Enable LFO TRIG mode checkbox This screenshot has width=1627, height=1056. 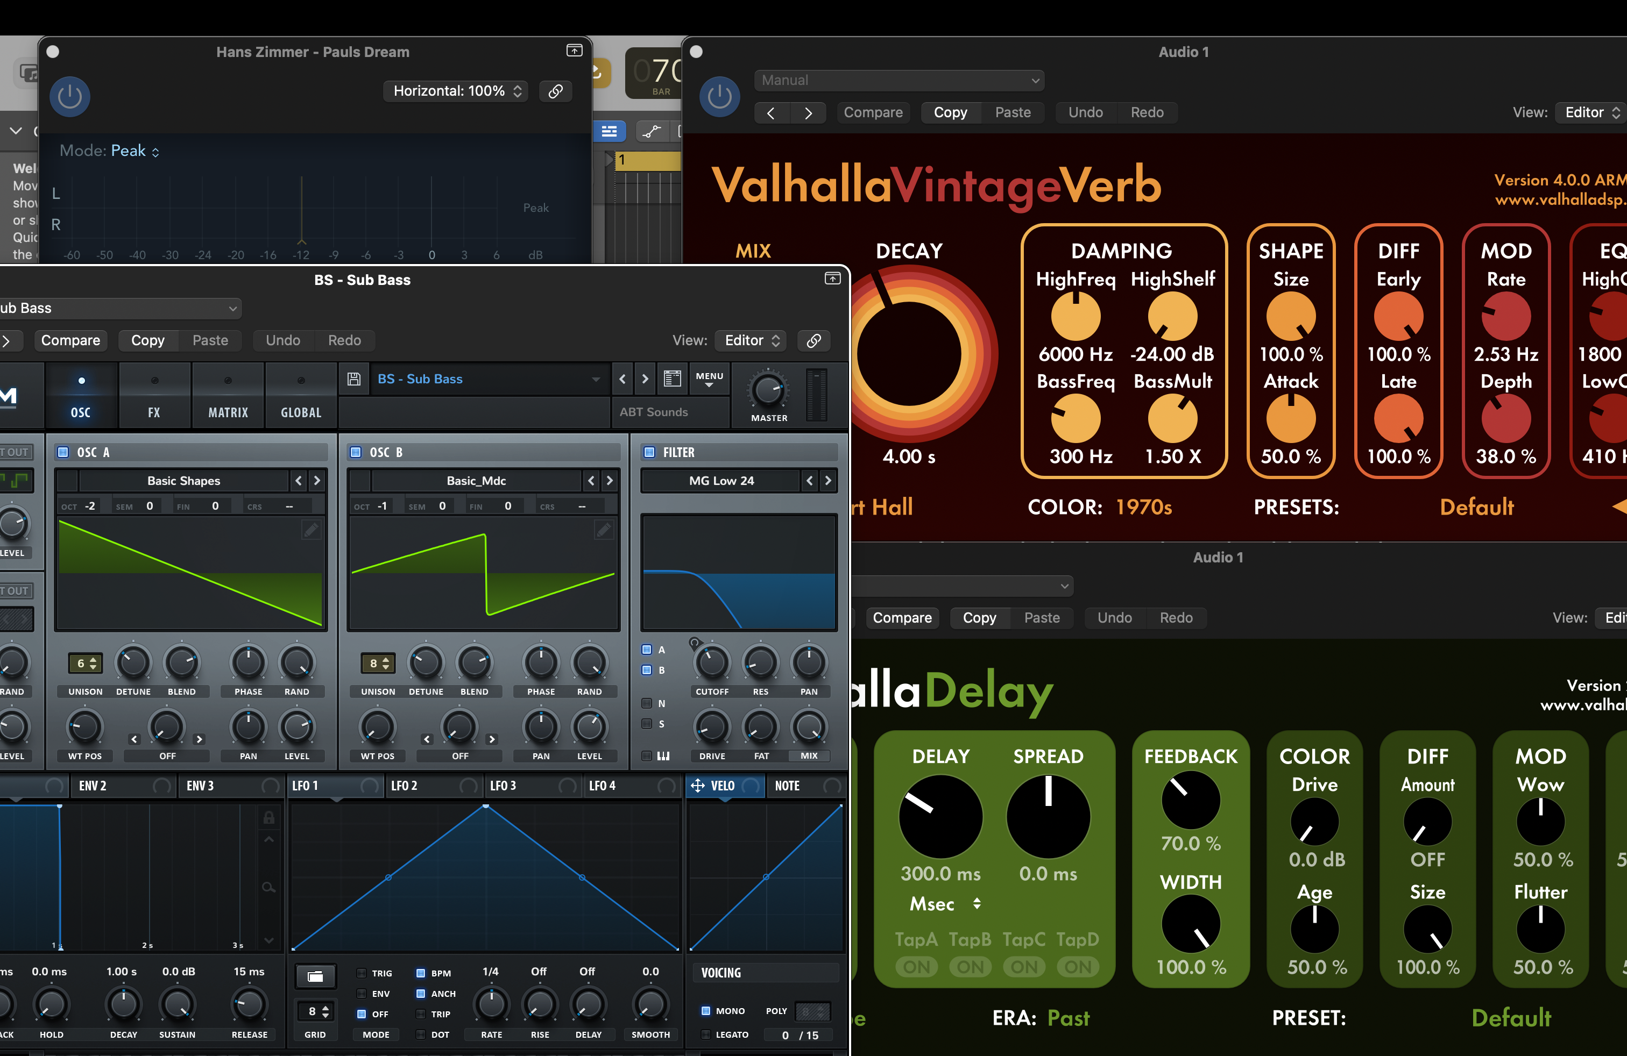coord(362,973)
